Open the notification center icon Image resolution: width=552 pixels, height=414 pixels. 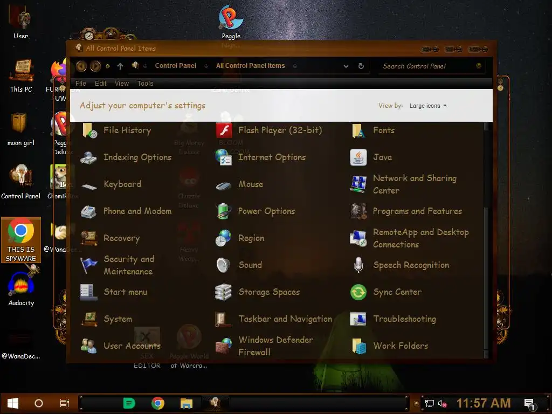530,404
